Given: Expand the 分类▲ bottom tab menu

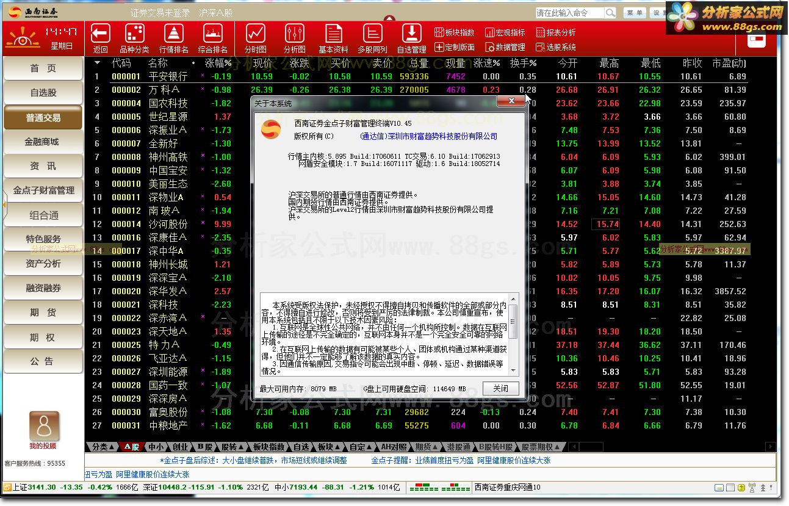Looking at the screenshot, I should (103, 447).
